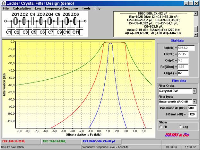
Task: Open the Calculation menu
Action: click(22, 8)
